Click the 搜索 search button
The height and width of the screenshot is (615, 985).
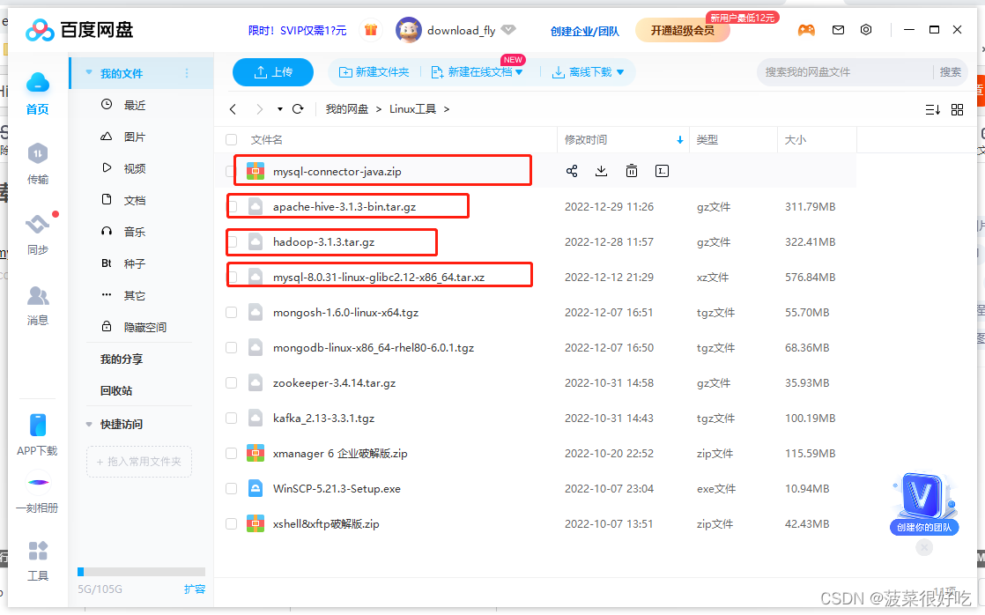point(951,72)
